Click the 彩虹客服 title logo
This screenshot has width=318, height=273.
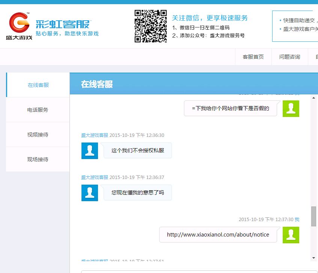point(63,25)
